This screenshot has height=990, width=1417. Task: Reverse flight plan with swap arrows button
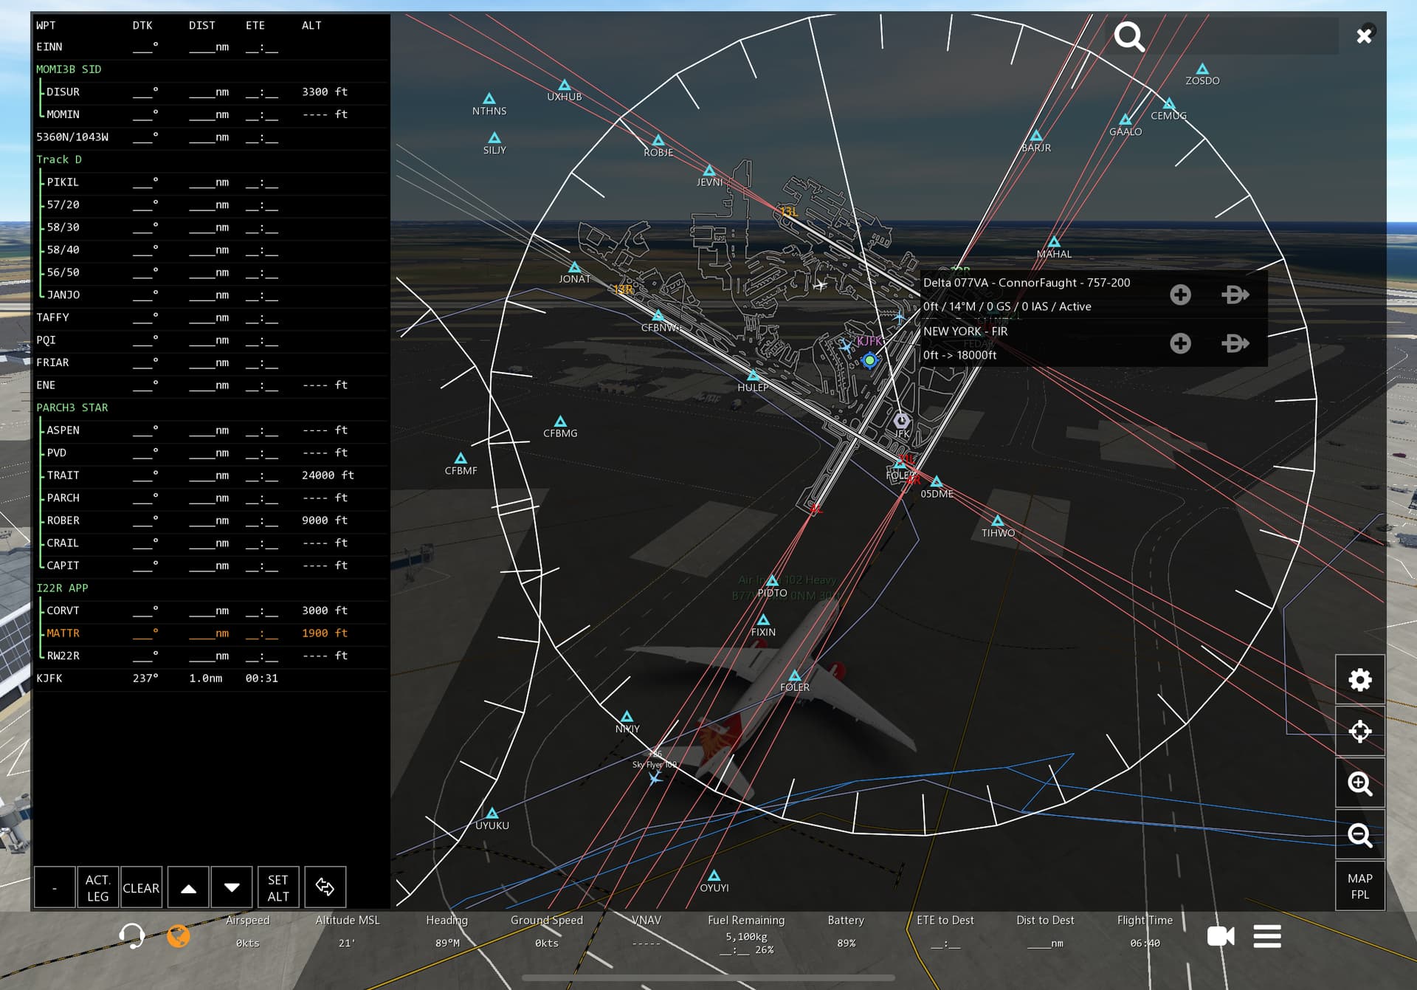coord(325,887)
